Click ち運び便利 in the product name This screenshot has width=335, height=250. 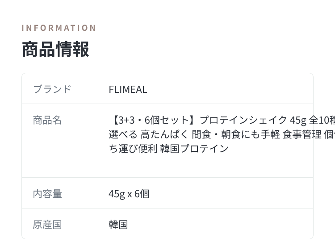(x=133, y=149)
